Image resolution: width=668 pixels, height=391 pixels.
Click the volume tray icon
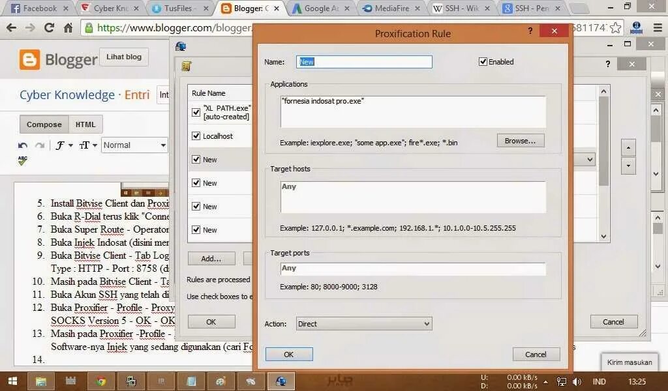tap(577, 382)
